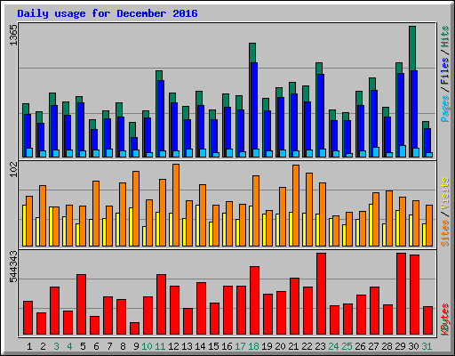Click day label "29" on the x-axis
The image size is (455, 356).
point(400,346)
